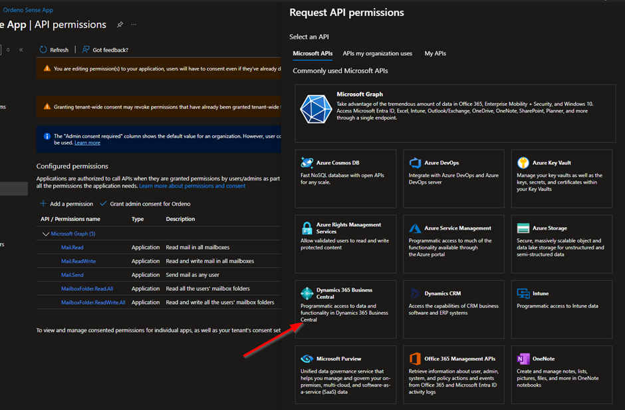625x410 pixels.
Task: Click the OneNote icon
Action: point(523,359)
